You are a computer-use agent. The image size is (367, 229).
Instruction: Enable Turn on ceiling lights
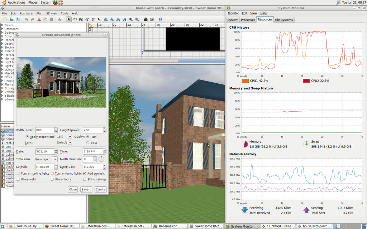(18, 174)
